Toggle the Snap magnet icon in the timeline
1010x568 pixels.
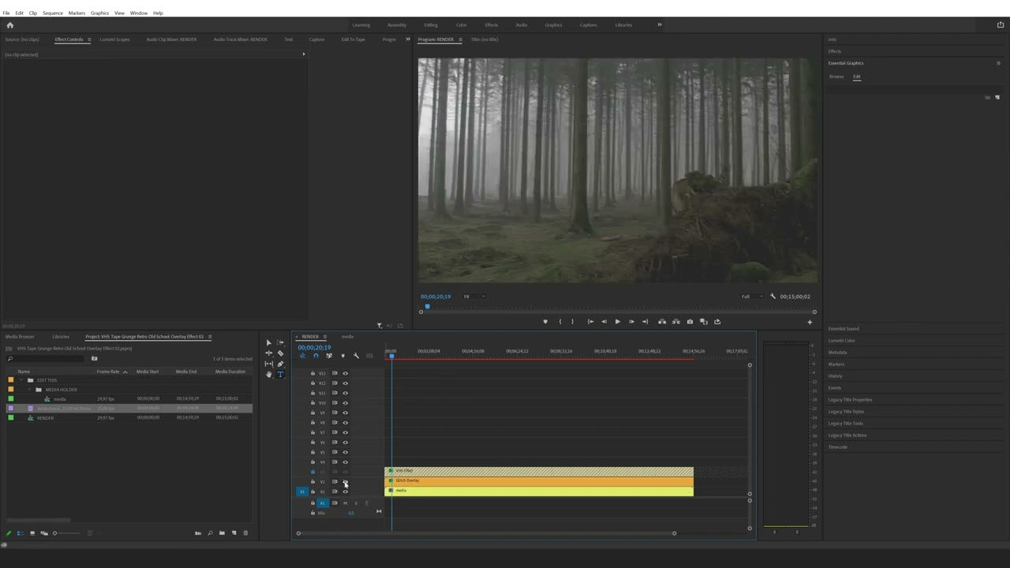tap(315, 354)
